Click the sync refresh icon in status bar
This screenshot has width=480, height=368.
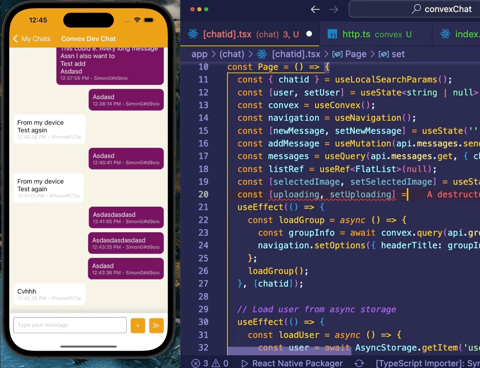[x=359, y=363]
